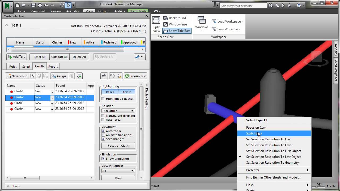The height and width of the screenshot is (191, 340).
Task: Click the Refresh icon in quick access toolbar
Action: [x=62, y=5]
